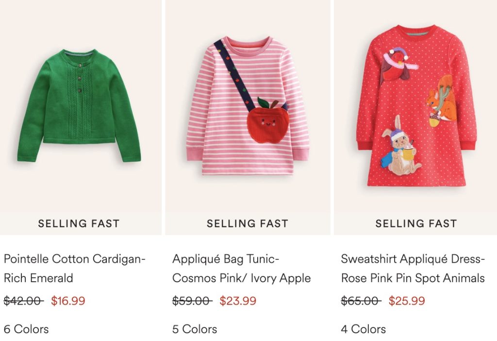Click the crossed-out $65.00 price
The width and height of the screenshot is (497, 341).
pos(361,301)
